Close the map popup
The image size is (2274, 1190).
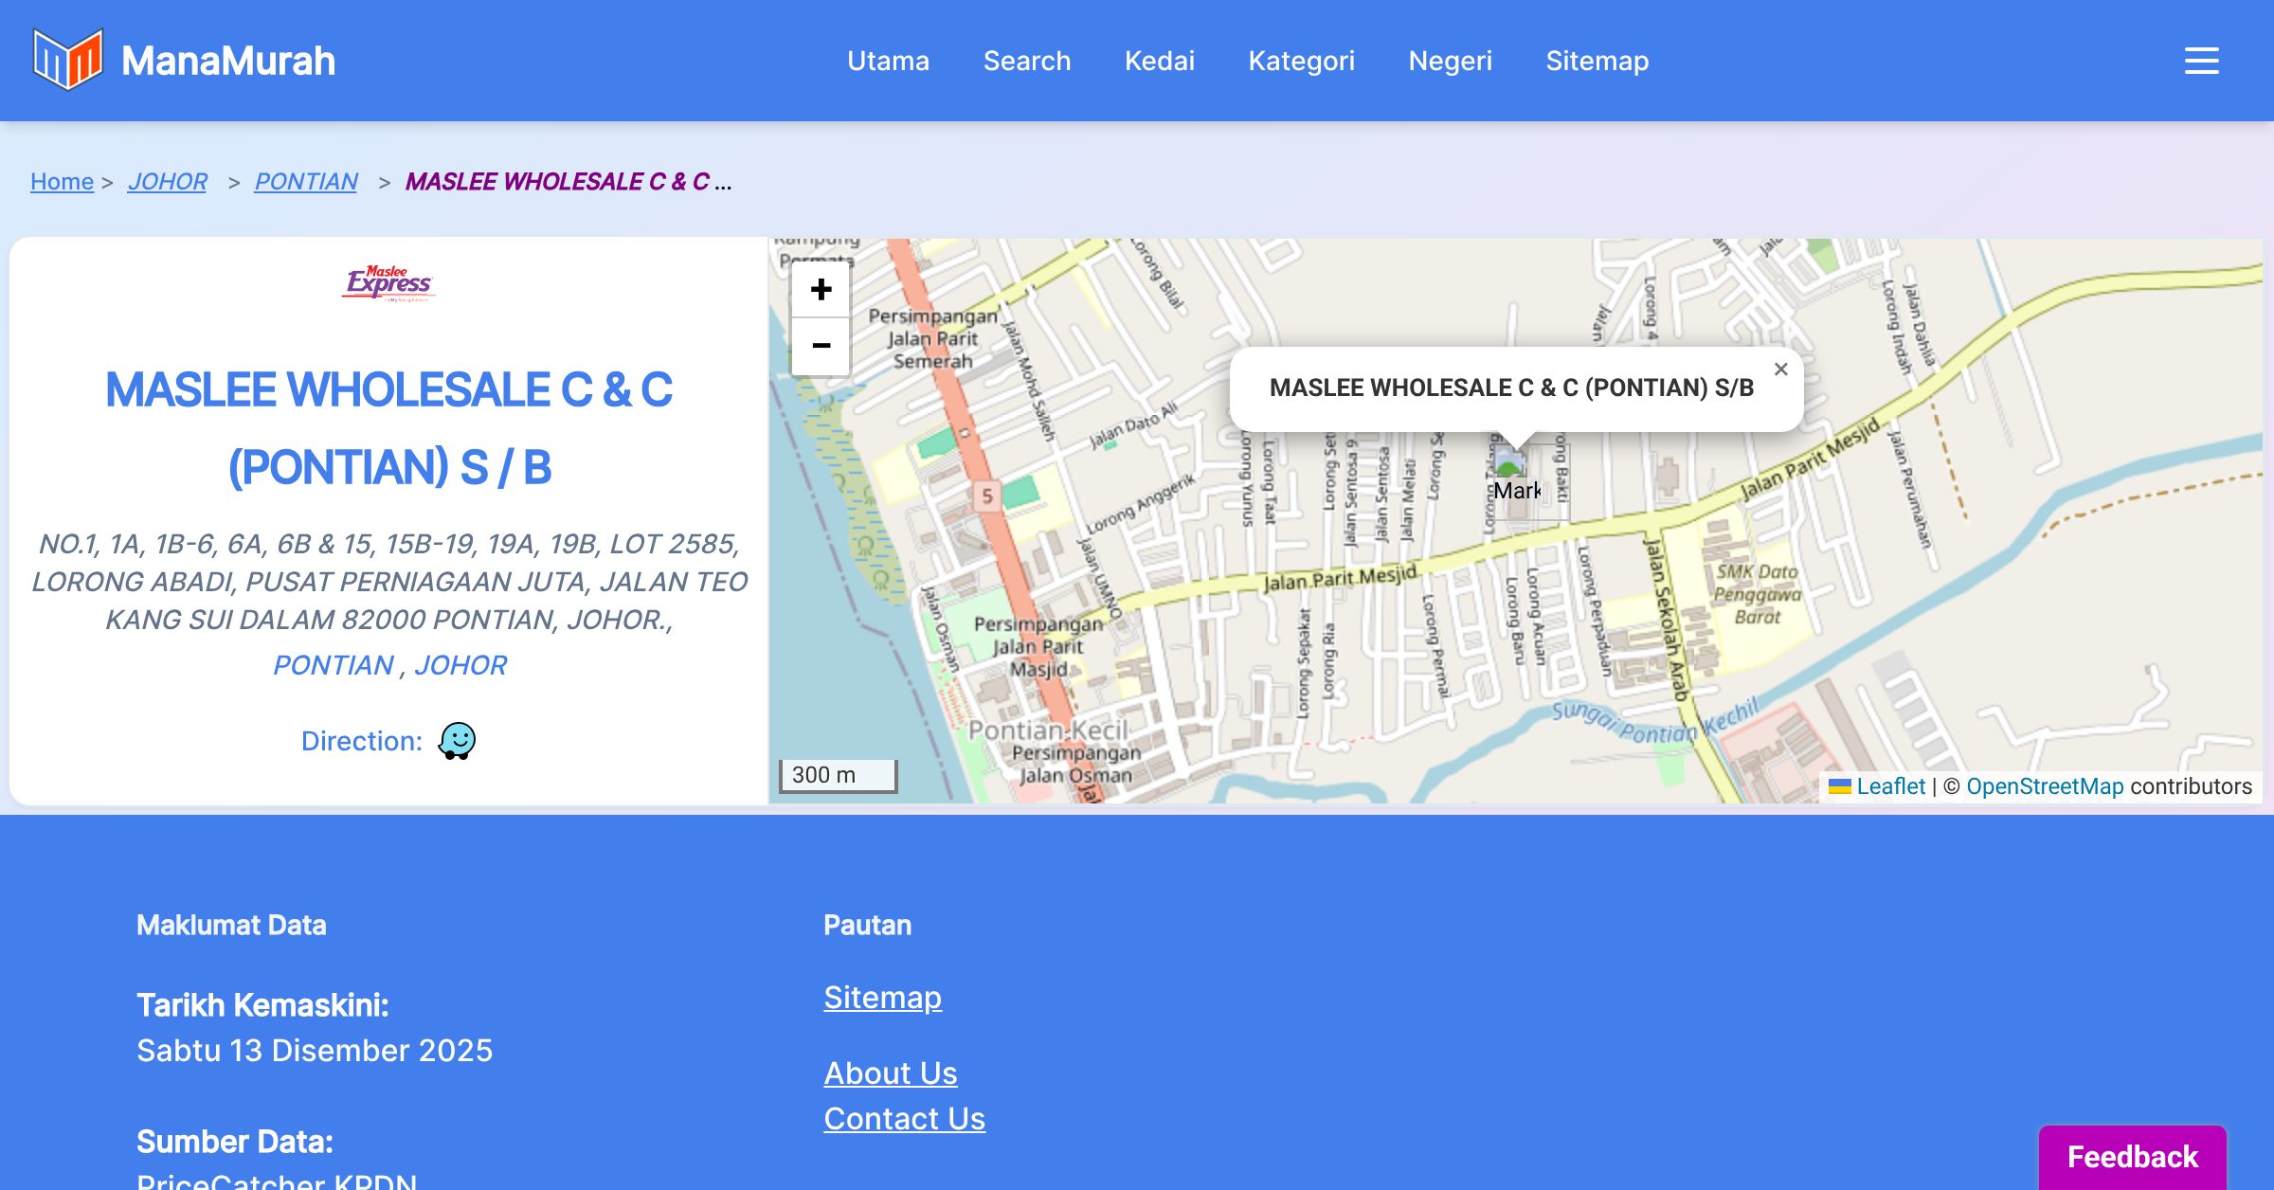click(1780, 370)
